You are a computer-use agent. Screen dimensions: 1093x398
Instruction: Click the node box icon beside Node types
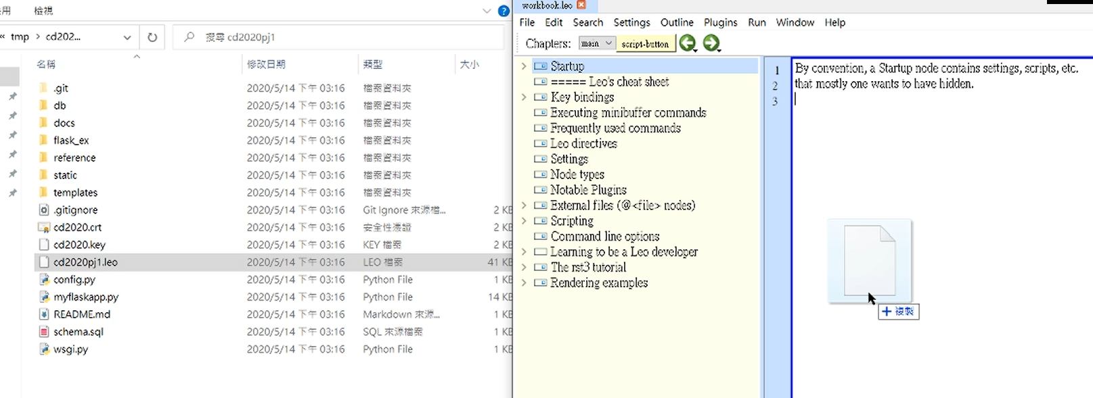pos(540,174)
